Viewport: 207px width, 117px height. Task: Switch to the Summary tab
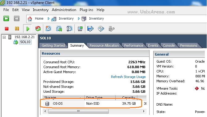(x=77, y=45)
